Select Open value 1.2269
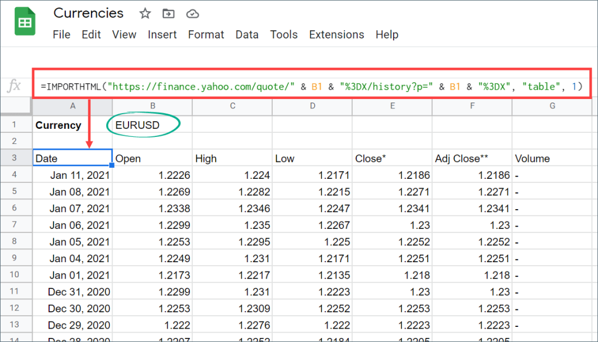 pos(152,191)
